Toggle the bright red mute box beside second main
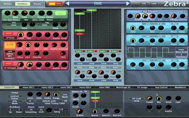Screen dimensions: 189x118 point(96,51)
